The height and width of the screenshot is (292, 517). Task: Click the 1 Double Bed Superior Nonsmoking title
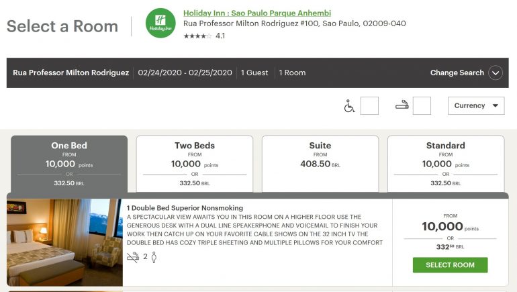(185, 208)
